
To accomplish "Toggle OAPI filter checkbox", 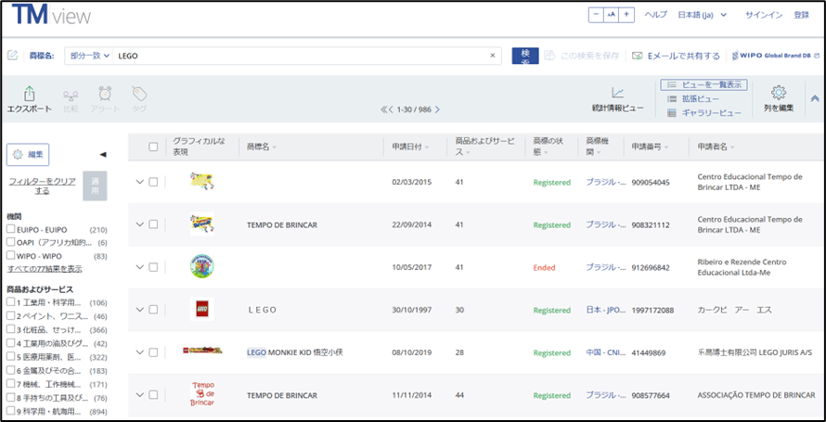I will tap(10, 243).
